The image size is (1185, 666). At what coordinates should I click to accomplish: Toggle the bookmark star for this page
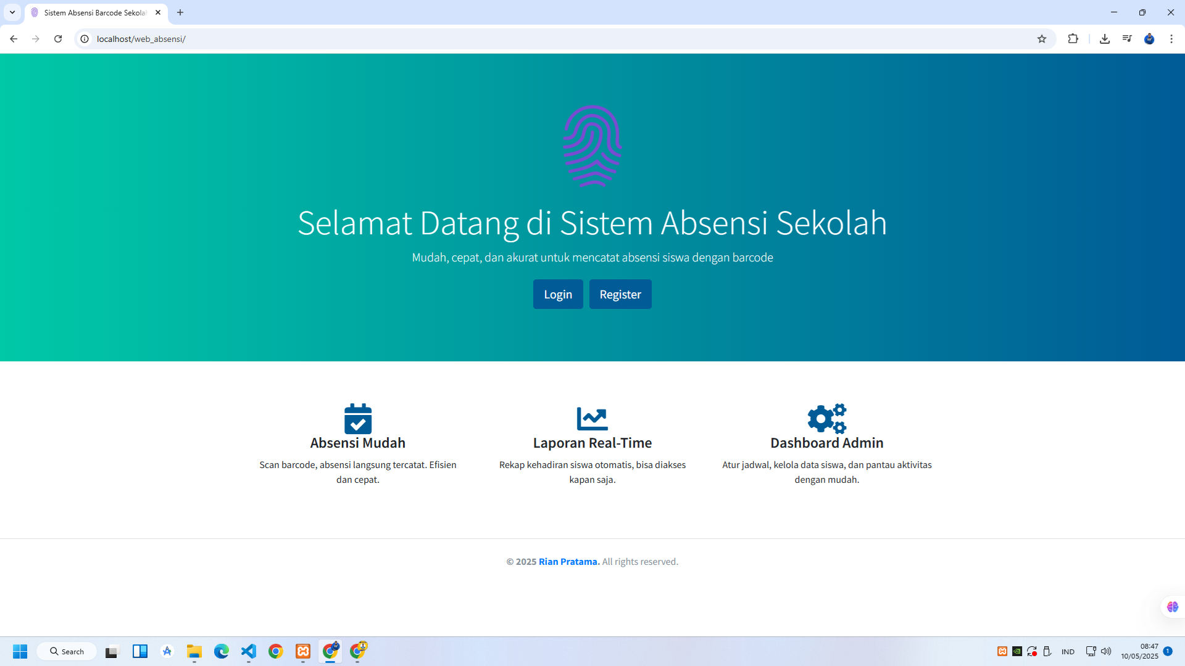(x=1042, y=38)
